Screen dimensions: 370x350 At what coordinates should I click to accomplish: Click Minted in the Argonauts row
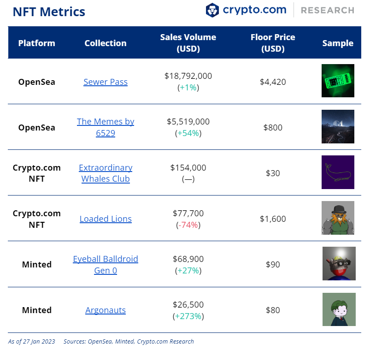[36, 310]
